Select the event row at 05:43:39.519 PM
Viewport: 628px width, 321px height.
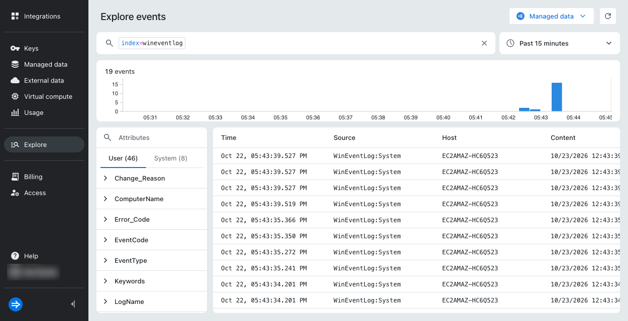click(416, 204)
